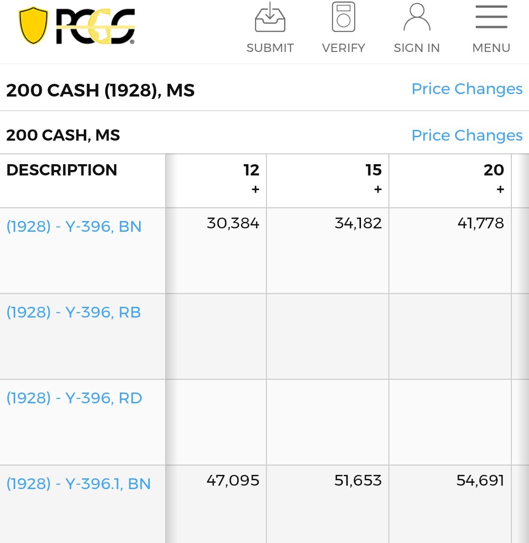Image resolution: width=529 pixels, height=543 pixels.
Task: Open Price Changes for 200 Cash (1928), MS
Action: pos(467,89)
